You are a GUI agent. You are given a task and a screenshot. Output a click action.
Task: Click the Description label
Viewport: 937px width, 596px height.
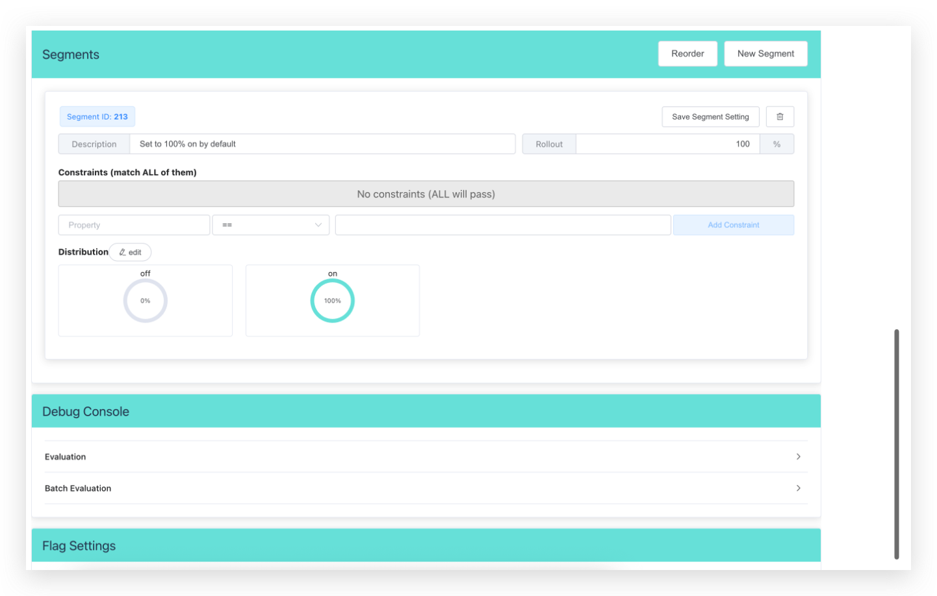(94, 144)
